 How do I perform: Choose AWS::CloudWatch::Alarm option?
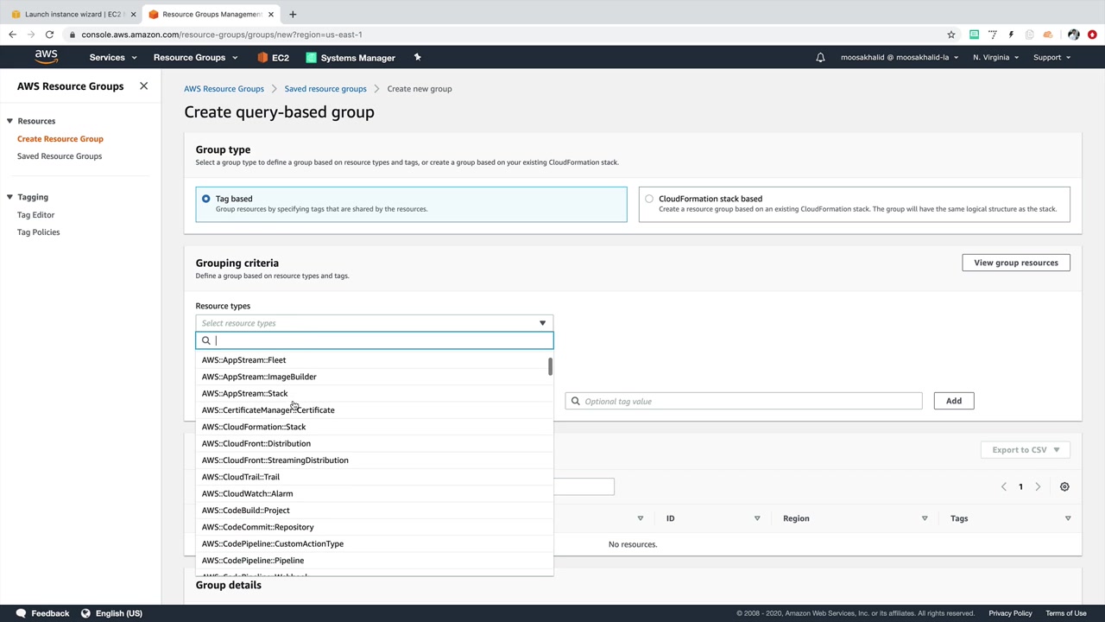coord(374,493)
